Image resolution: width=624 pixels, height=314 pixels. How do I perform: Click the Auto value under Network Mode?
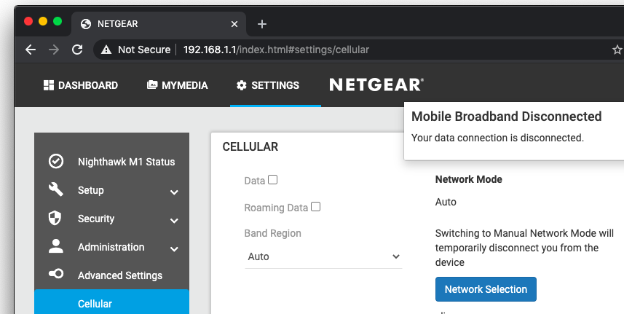tap(446, 203)
